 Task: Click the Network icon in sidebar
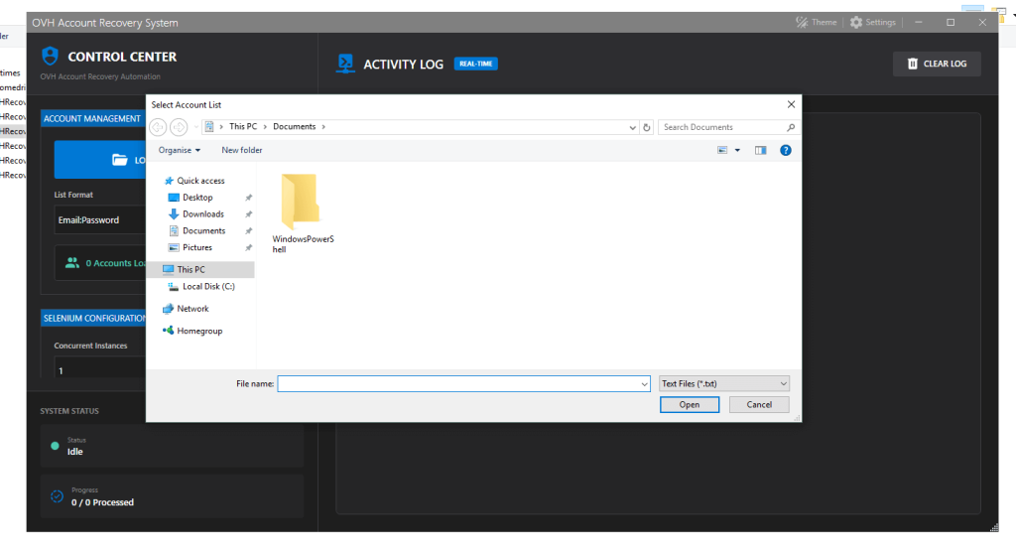point(169,309)
